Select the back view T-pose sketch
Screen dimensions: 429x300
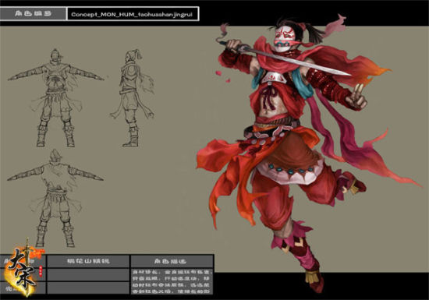55,198
